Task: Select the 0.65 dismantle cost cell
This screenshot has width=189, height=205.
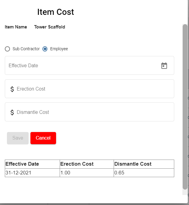Action: (119, 173)
